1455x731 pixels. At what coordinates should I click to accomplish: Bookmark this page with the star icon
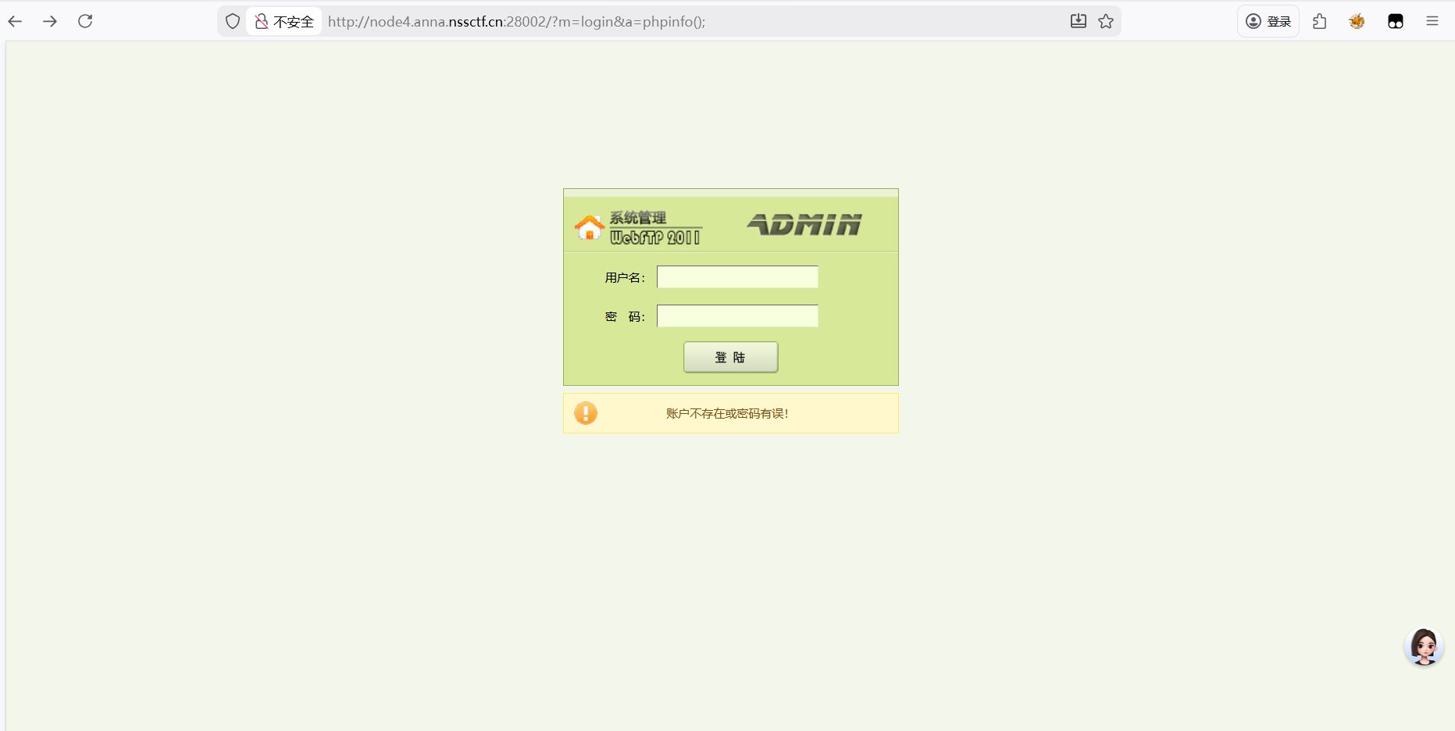tap(1106, 21)
